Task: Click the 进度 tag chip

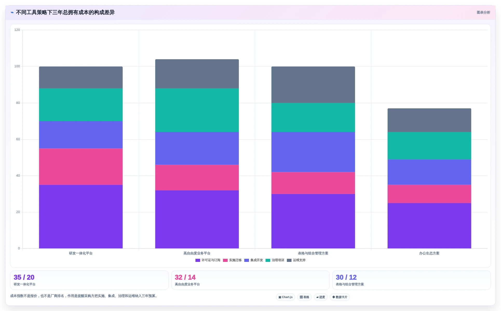Action: tap(321, 297)
